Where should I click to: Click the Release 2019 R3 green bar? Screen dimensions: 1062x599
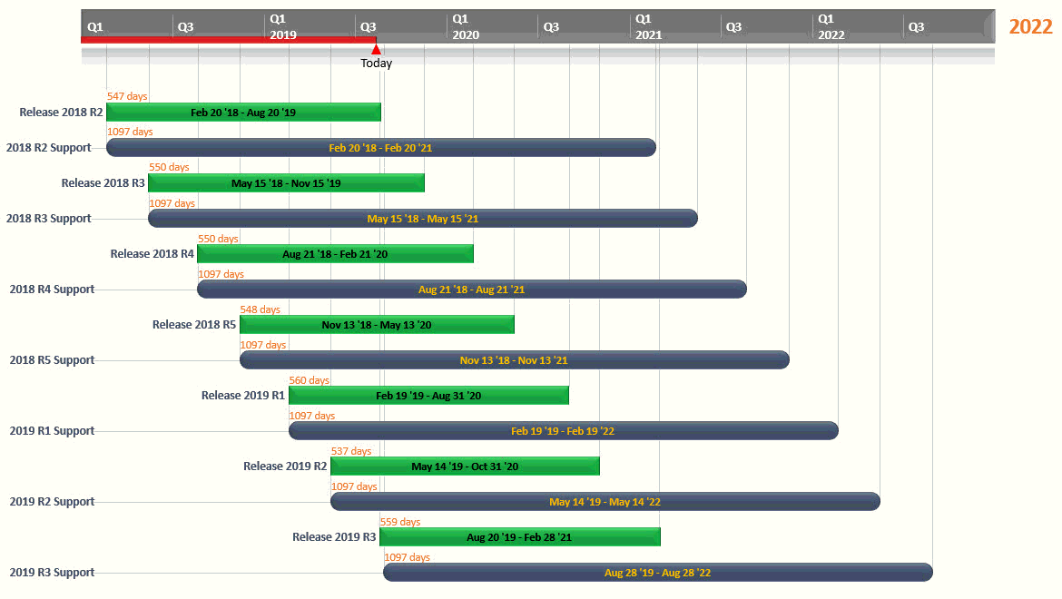(x=519, y=537)
